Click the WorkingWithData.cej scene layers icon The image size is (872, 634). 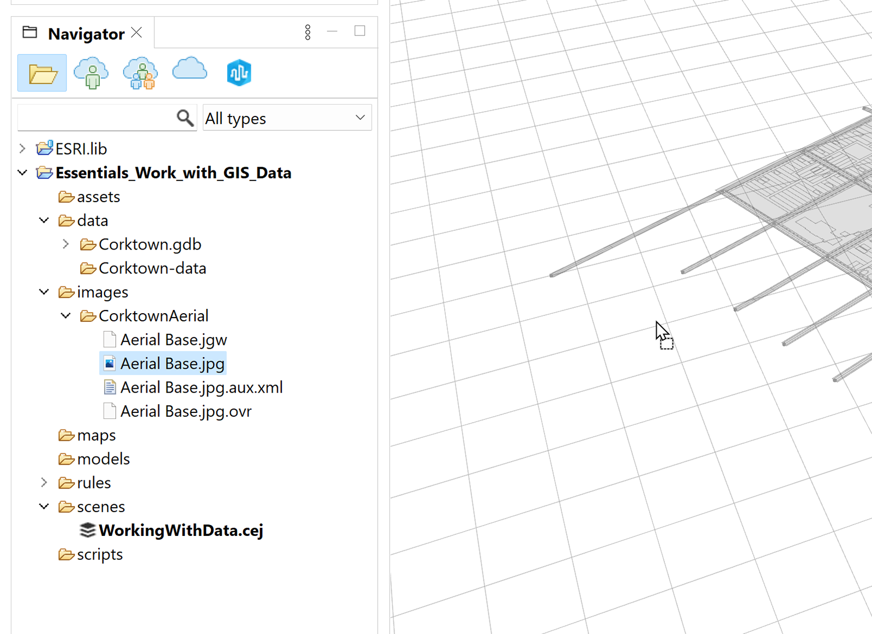coord(87,529)
